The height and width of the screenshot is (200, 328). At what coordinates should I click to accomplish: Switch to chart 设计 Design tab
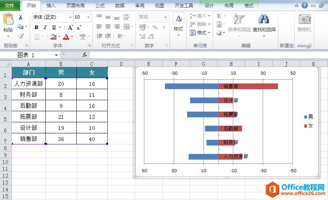(x=209, y=6)
